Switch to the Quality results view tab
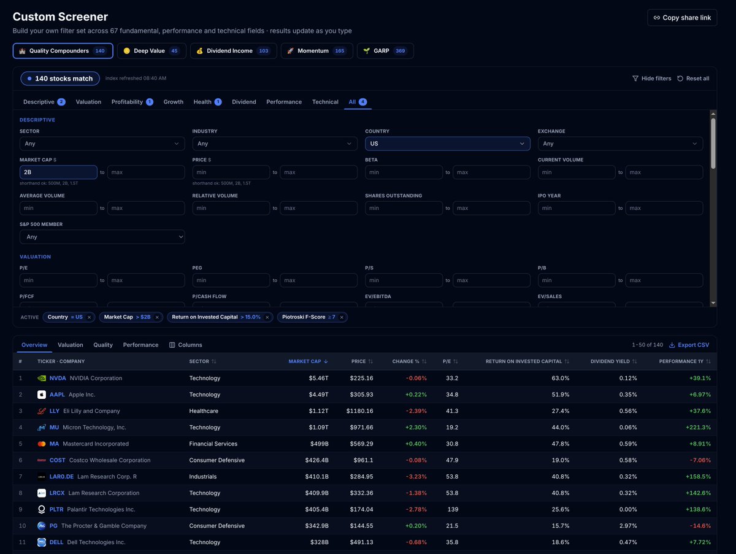 [x=103, y=345]
